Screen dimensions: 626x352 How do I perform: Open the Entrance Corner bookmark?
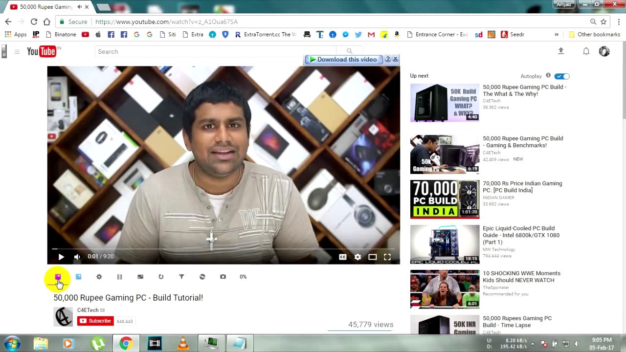click(437, 34)
